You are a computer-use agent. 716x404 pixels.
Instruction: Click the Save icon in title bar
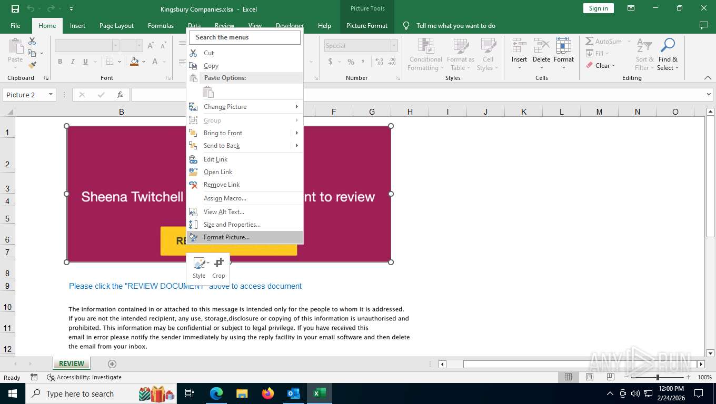pyautogui.click(x=15, y=8)
